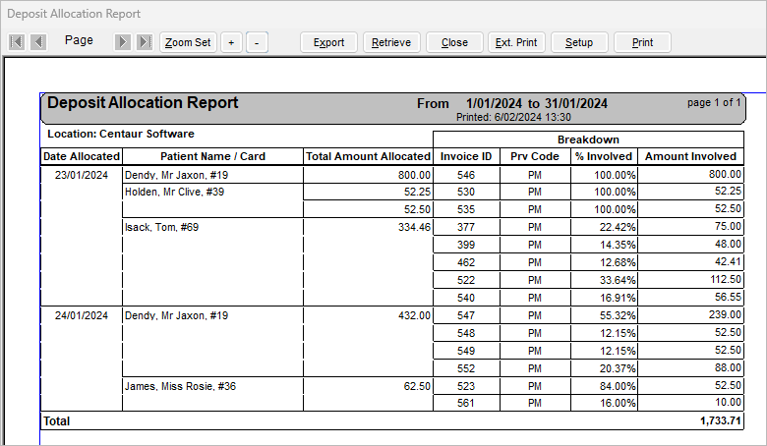Select patient Holden, Mr Clive, #39
This screenshot has height=446, width=767.
[x=175, y=192]
